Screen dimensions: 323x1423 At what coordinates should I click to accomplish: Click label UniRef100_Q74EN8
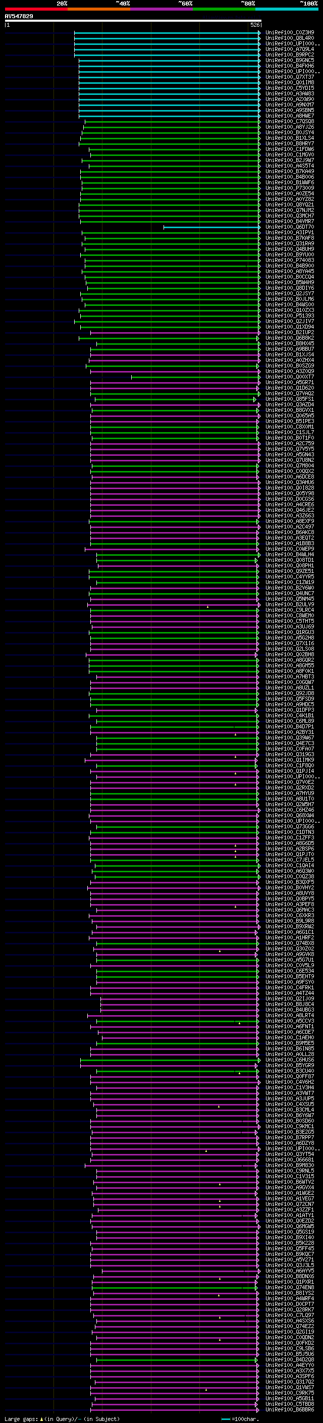(290, 1288)
